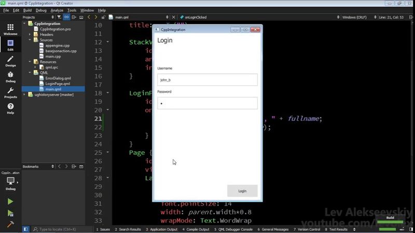Open the Analyze menu
This screenshot has height=233, width=415.
pos(57,10)
